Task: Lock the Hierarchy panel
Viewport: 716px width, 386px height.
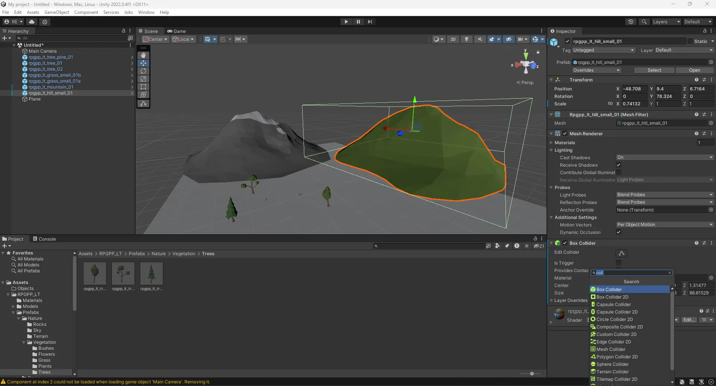Action: pos(124,31)
